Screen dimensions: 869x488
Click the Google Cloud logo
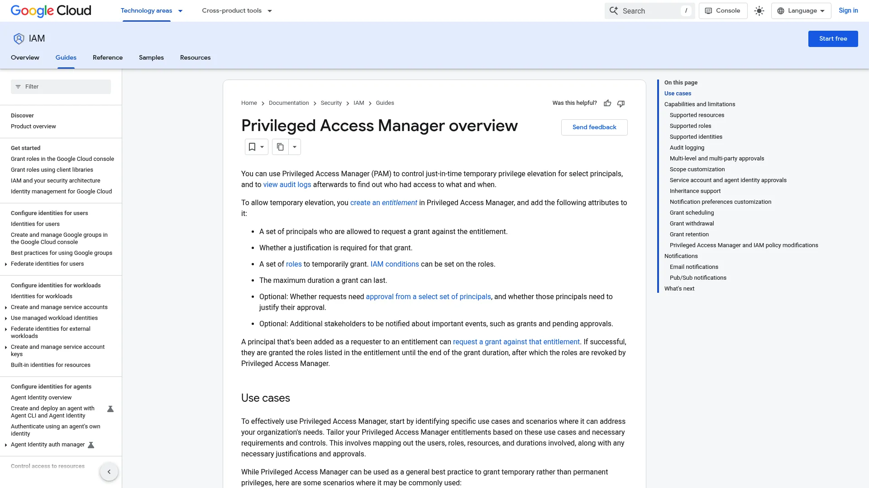click(x=51, y=11)
